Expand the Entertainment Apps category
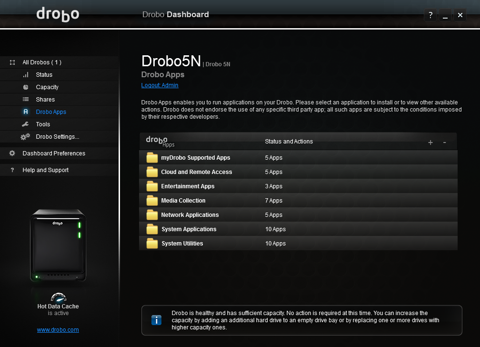 [x=298, y=186]
